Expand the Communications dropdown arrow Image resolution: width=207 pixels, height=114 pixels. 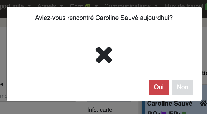pyautogui.click(x=156, y=6)
